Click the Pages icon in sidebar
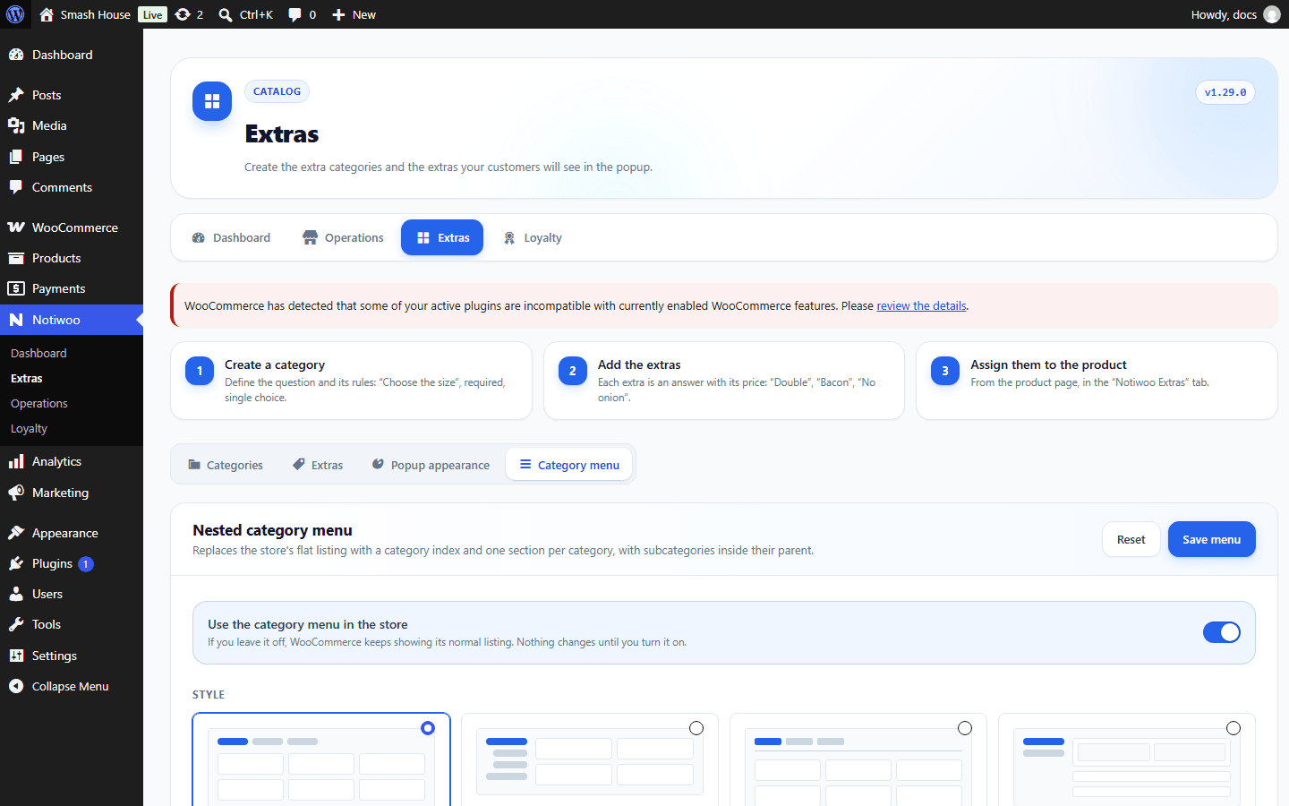The width and height of the screenshot is (1289, 806). (16, 157)
